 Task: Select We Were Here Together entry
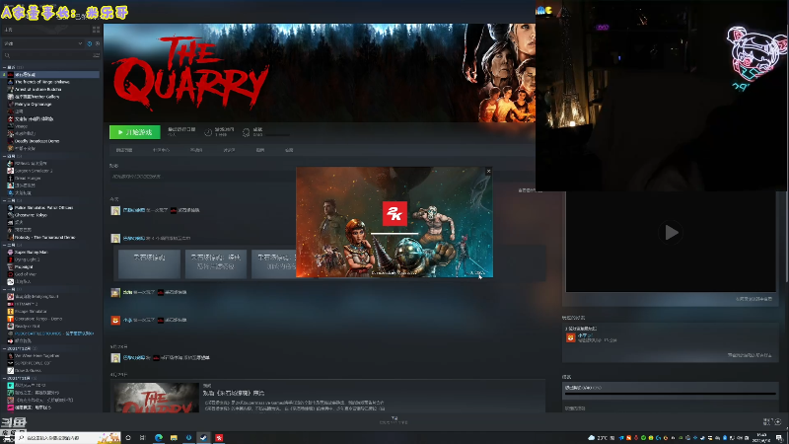pos(36,356)
